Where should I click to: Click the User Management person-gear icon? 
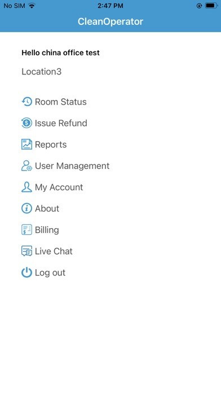(27, 166)
